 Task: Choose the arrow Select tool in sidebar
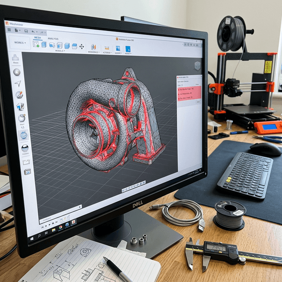[18, 83]
